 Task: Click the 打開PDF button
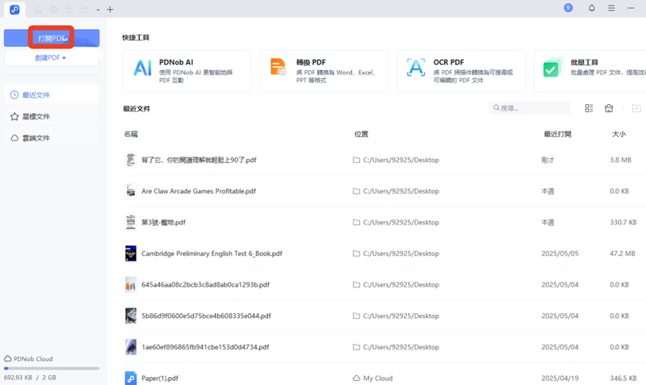(x=52, y=38)
